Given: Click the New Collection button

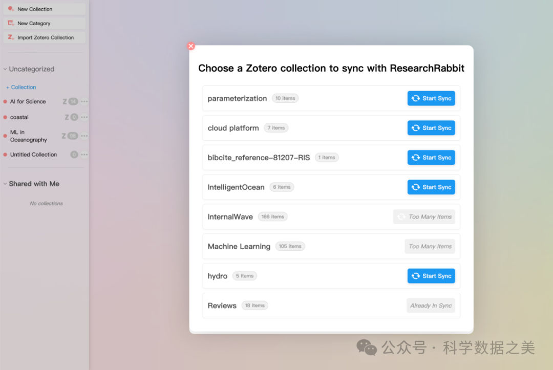Looking at the screenshot, I should 44,9.
